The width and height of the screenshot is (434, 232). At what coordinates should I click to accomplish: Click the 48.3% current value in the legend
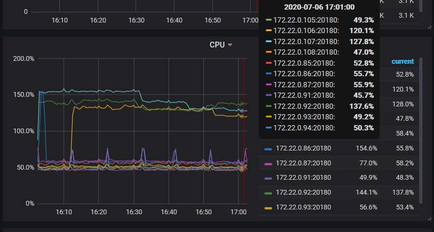pyautogui.click(x=405, y=177)
